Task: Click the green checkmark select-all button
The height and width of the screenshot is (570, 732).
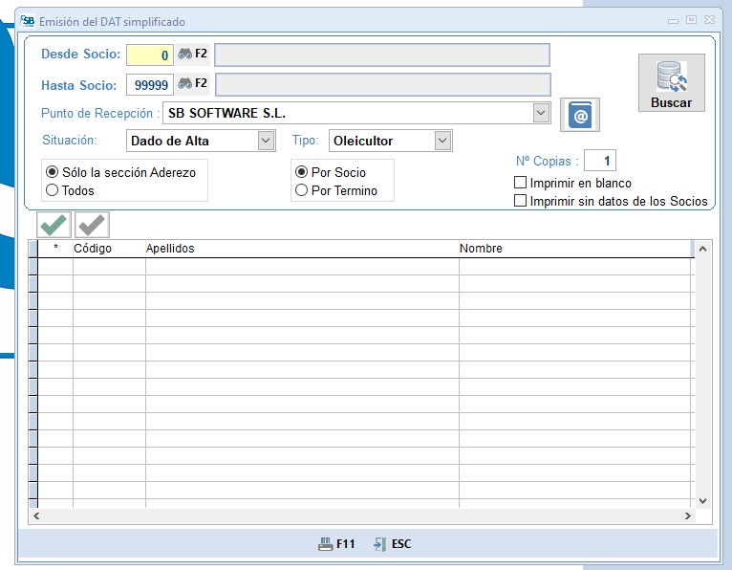Action: point(54,225)
